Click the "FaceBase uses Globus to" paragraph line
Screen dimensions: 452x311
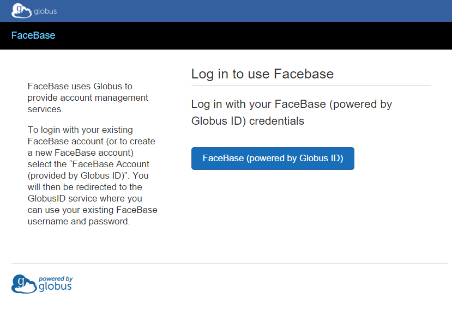[x=80, y=87]
